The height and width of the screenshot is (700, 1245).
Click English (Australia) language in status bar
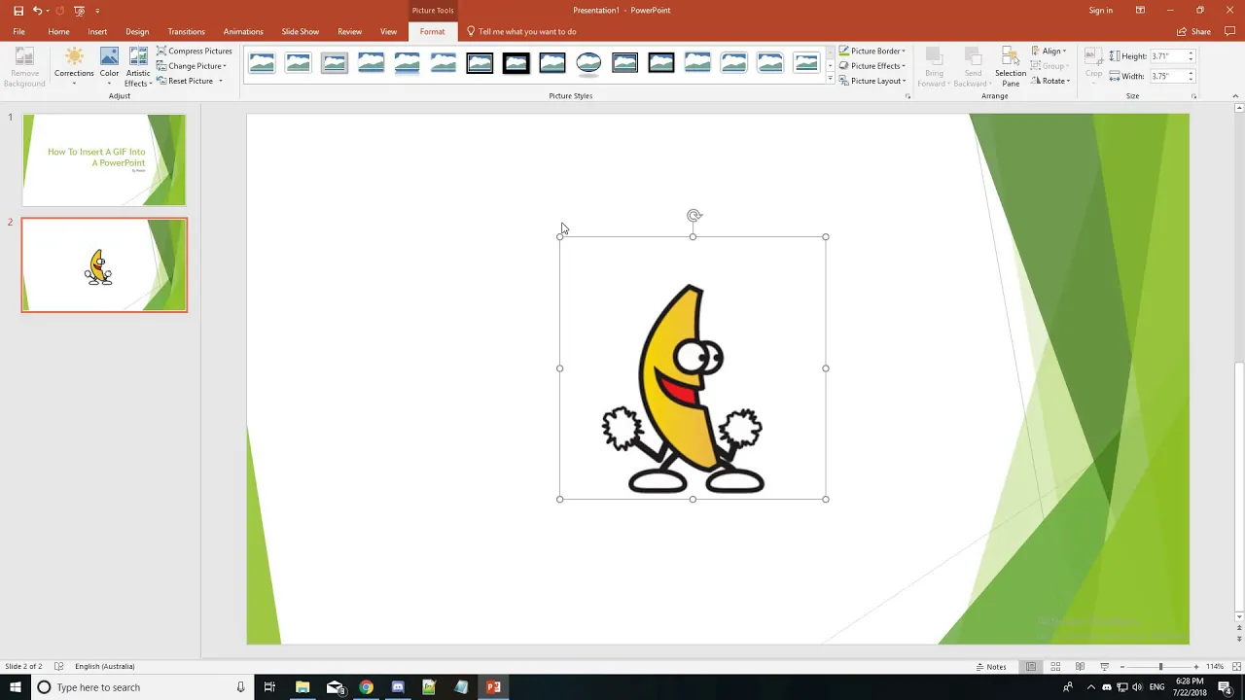tap(105, 667)
